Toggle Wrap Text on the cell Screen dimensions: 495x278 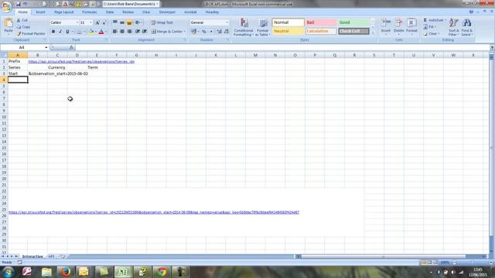coord(162,22)
